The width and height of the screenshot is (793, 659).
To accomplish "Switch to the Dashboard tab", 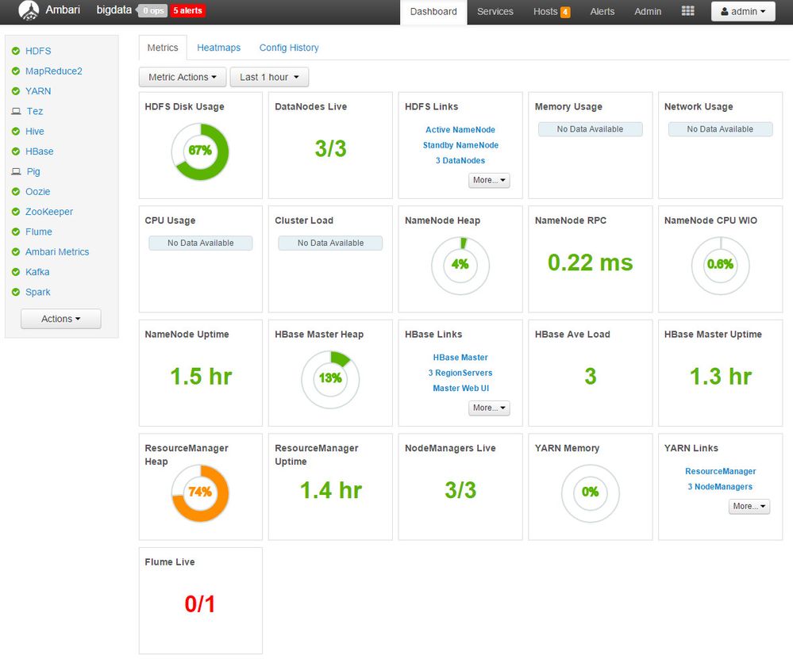I will tap(433, 12).
